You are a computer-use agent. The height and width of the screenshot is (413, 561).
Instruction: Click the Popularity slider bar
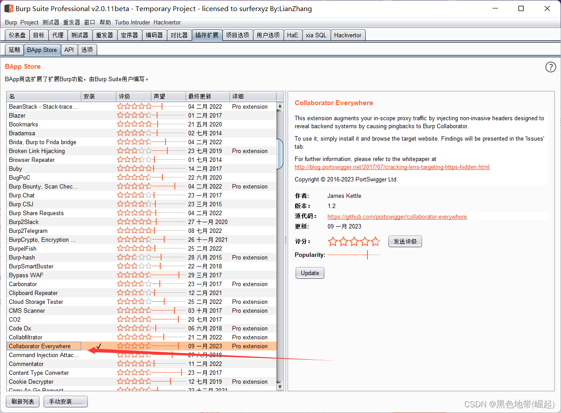pyautogui.click(x=354, y=255)
